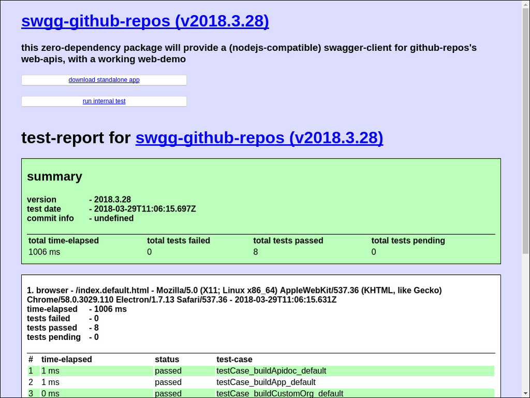Viewport: 530px width, 398px height.
Task: Click passed status of testCase_buildApp_default
Action: tap(168, 382)
